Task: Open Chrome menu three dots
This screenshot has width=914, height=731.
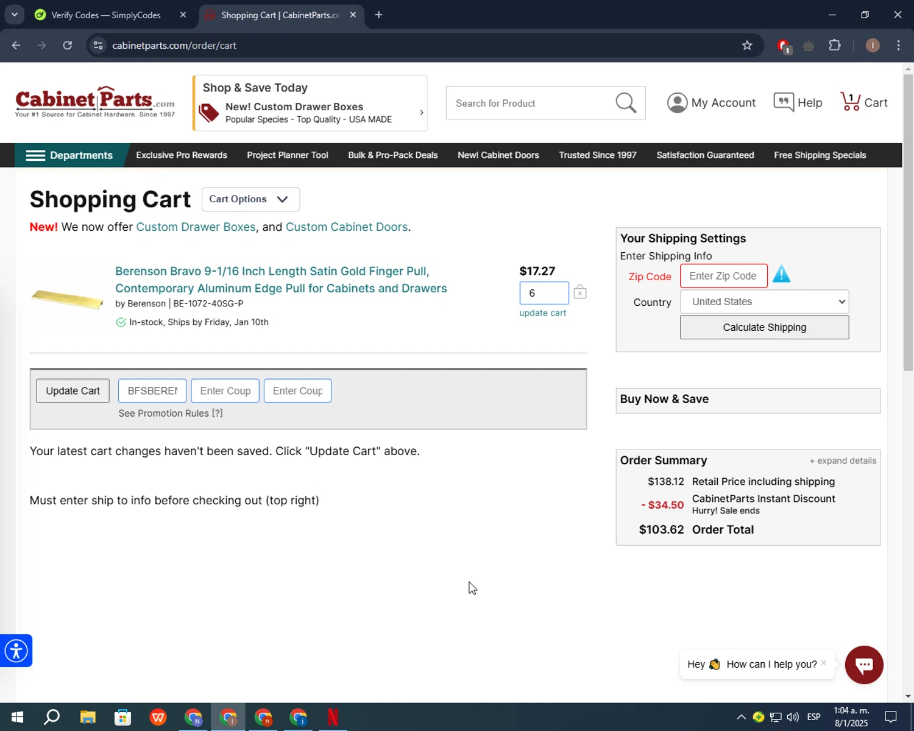Action: pos(899,46)
